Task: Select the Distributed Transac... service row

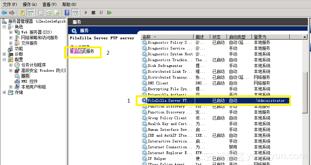Action: click(216, 77)
